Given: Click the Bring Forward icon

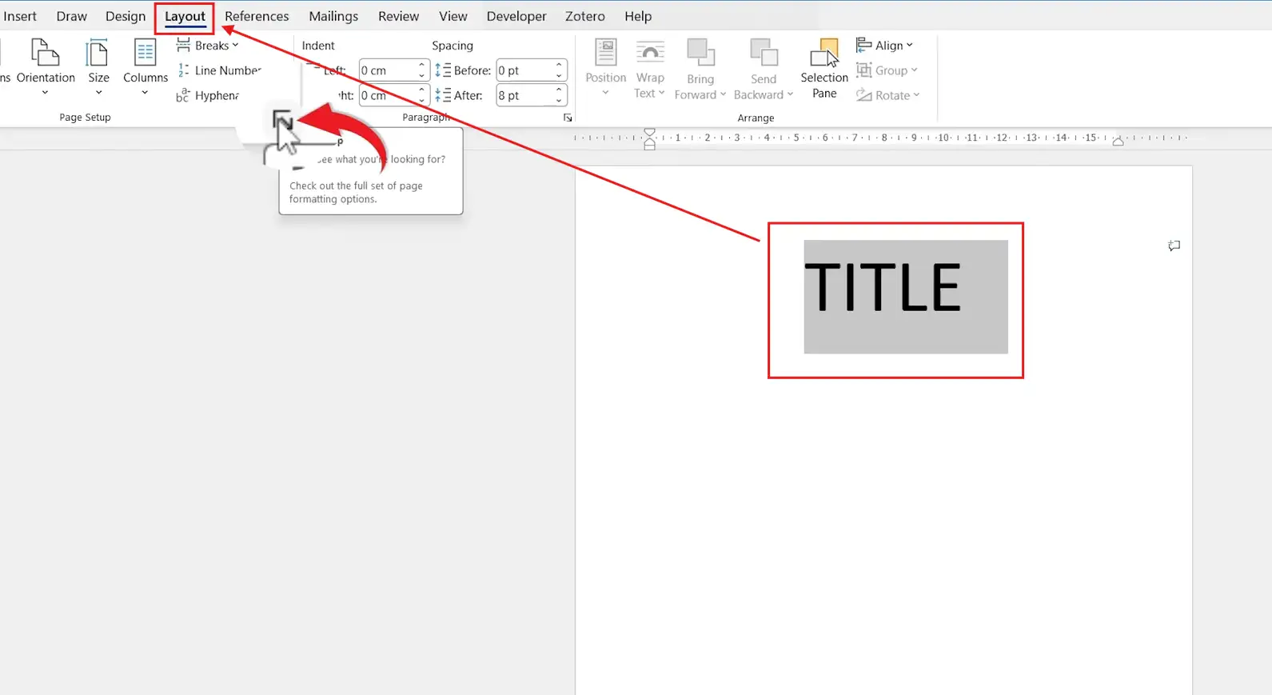Looking at the screenshot, I should pos(700,54).
